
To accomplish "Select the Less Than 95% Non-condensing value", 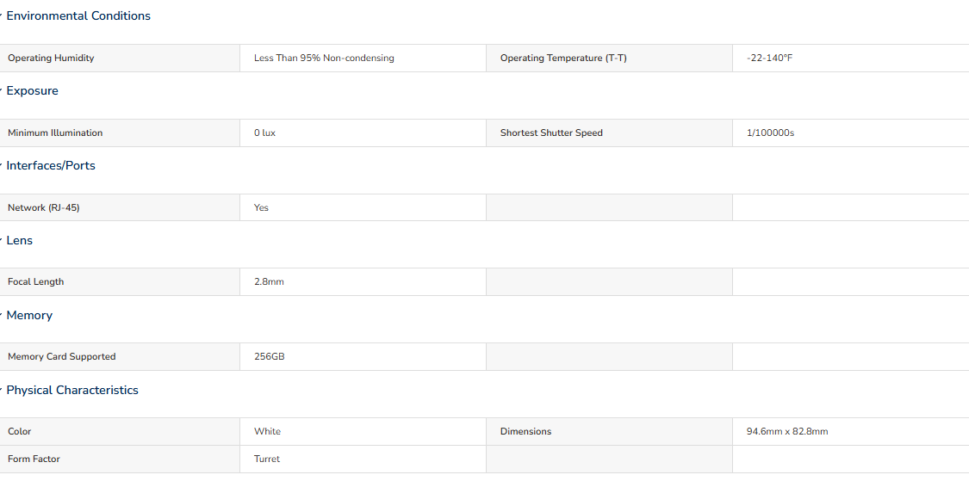I will pos(324,58).
